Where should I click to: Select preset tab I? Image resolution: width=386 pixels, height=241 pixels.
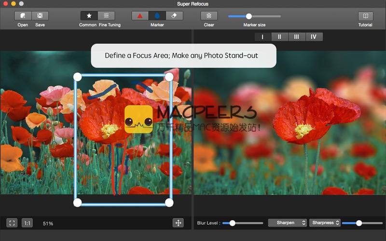click(x=262, y=37)
